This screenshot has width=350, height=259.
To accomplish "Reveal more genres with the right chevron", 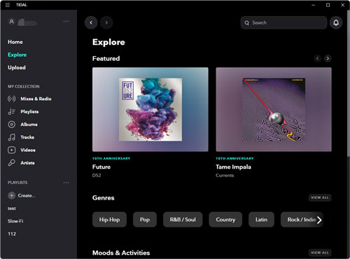I will pyautogui.click(x=319, y=220).
